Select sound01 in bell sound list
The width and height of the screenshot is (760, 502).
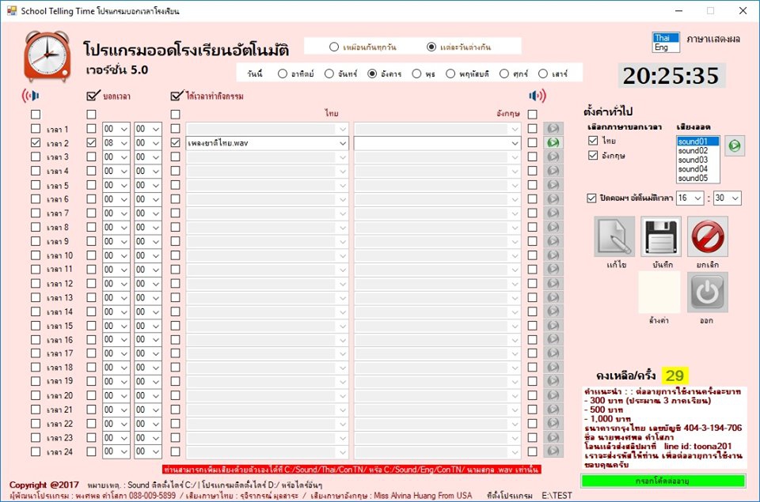point(697,142)
